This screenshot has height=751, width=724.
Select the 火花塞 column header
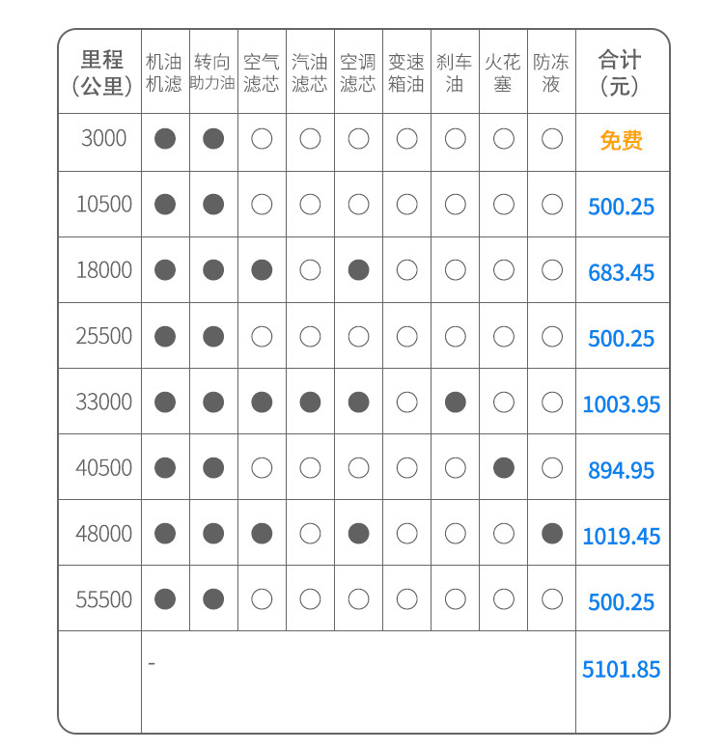pos(503,72)
